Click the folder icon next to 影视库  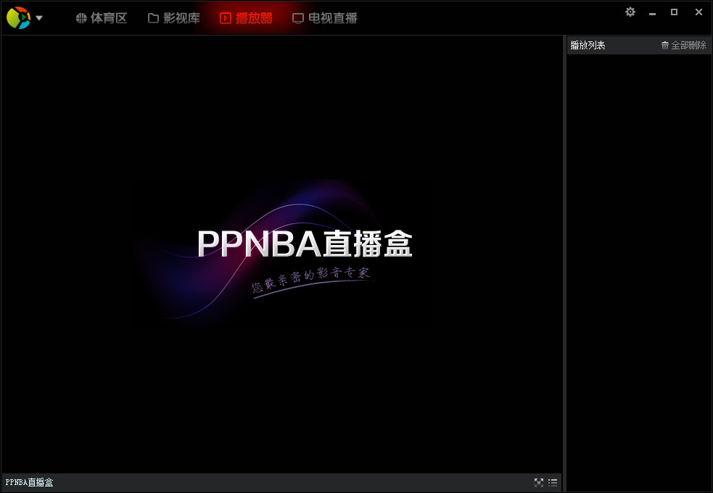tap(153, 18)
